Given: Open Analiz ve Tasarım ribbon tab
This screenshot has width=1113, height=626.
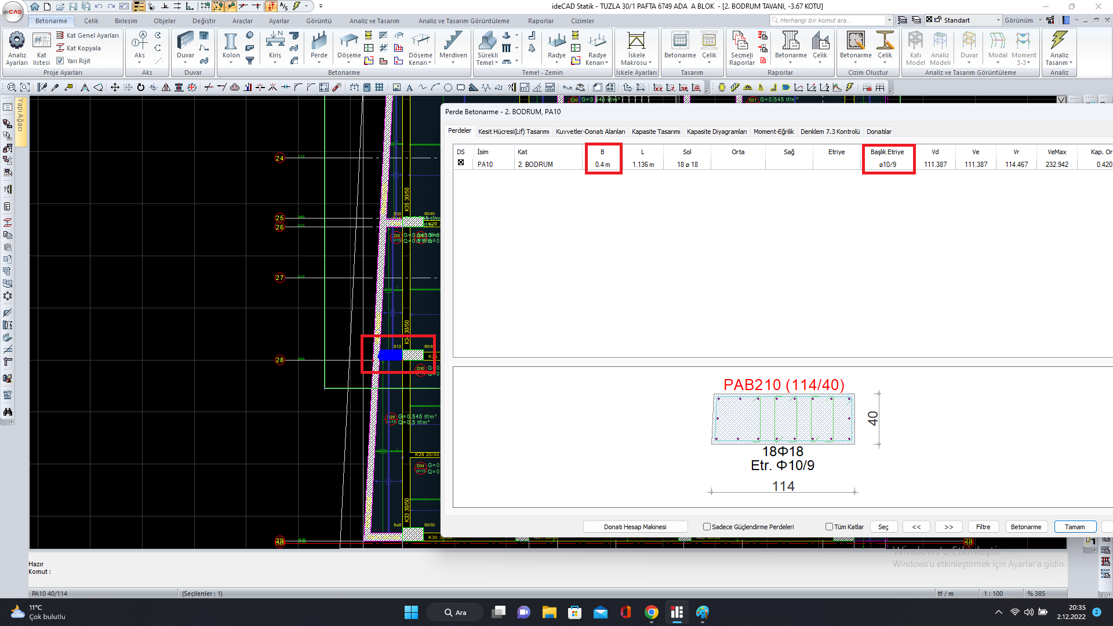Looking at the screenshot, I should [x=374, y=21].
